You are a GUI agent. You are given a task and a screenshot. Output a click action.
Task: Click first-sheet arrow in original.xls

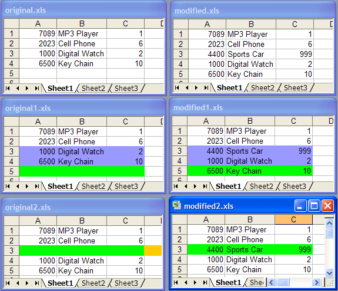pyautogui.click(x=8, y=89)
